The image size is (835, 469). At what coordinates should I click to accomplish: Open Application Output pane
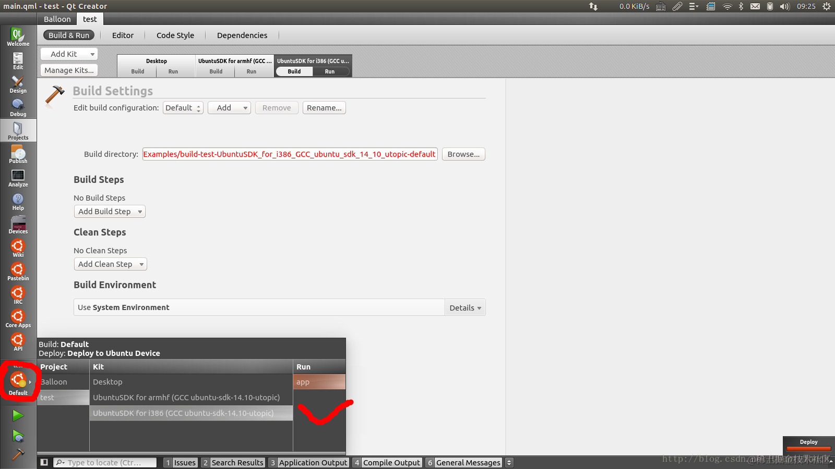click(x=308, y=463)
